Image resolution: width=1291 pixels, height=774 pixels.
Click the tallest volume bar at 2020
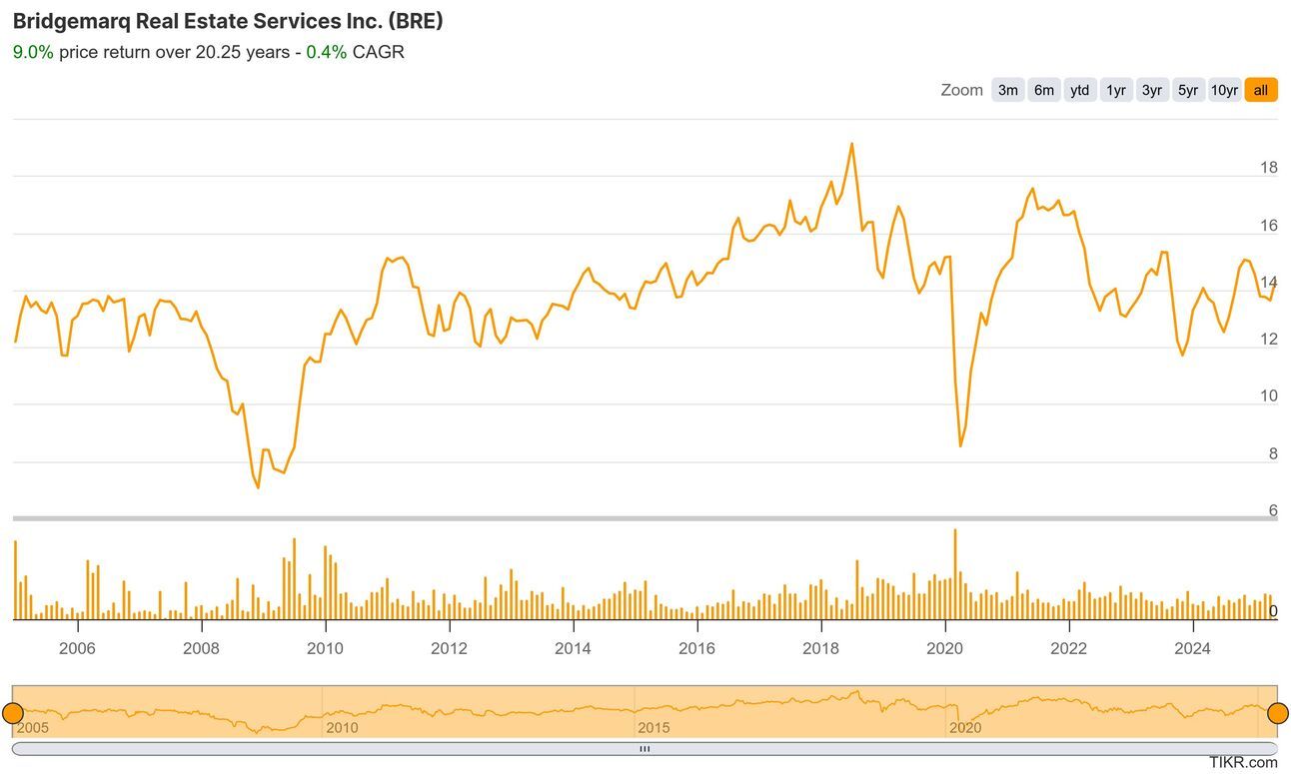(955, 574)
